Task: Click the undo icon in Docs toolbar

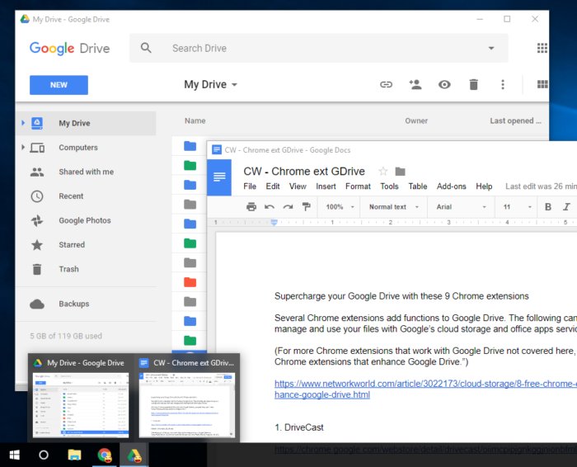Action: 270,207
